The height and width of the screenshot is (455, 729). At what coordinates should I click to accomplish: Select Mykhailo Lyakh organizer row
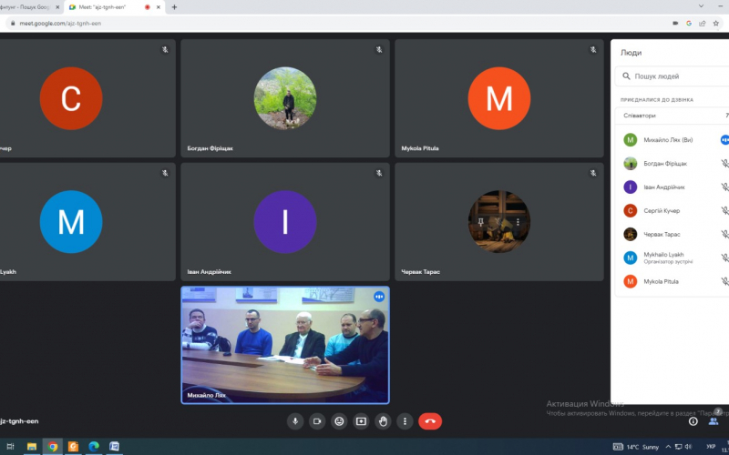[x=672, y=258]
